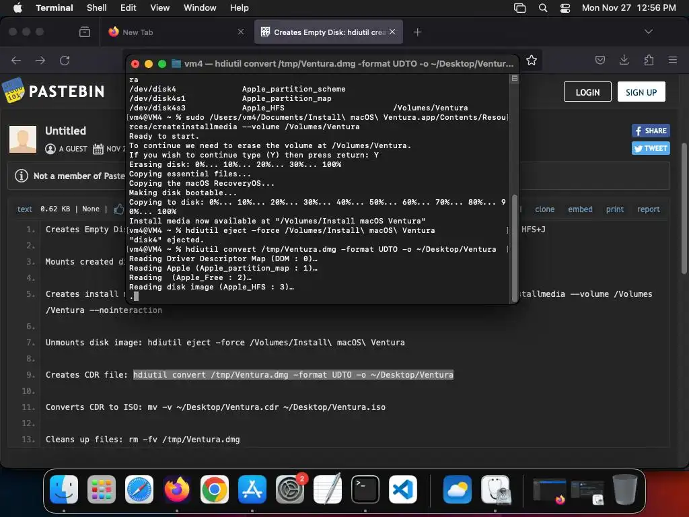Open the Trash in the Dock
Viewport: 689px width, 517px height.
tap(625, 489)
